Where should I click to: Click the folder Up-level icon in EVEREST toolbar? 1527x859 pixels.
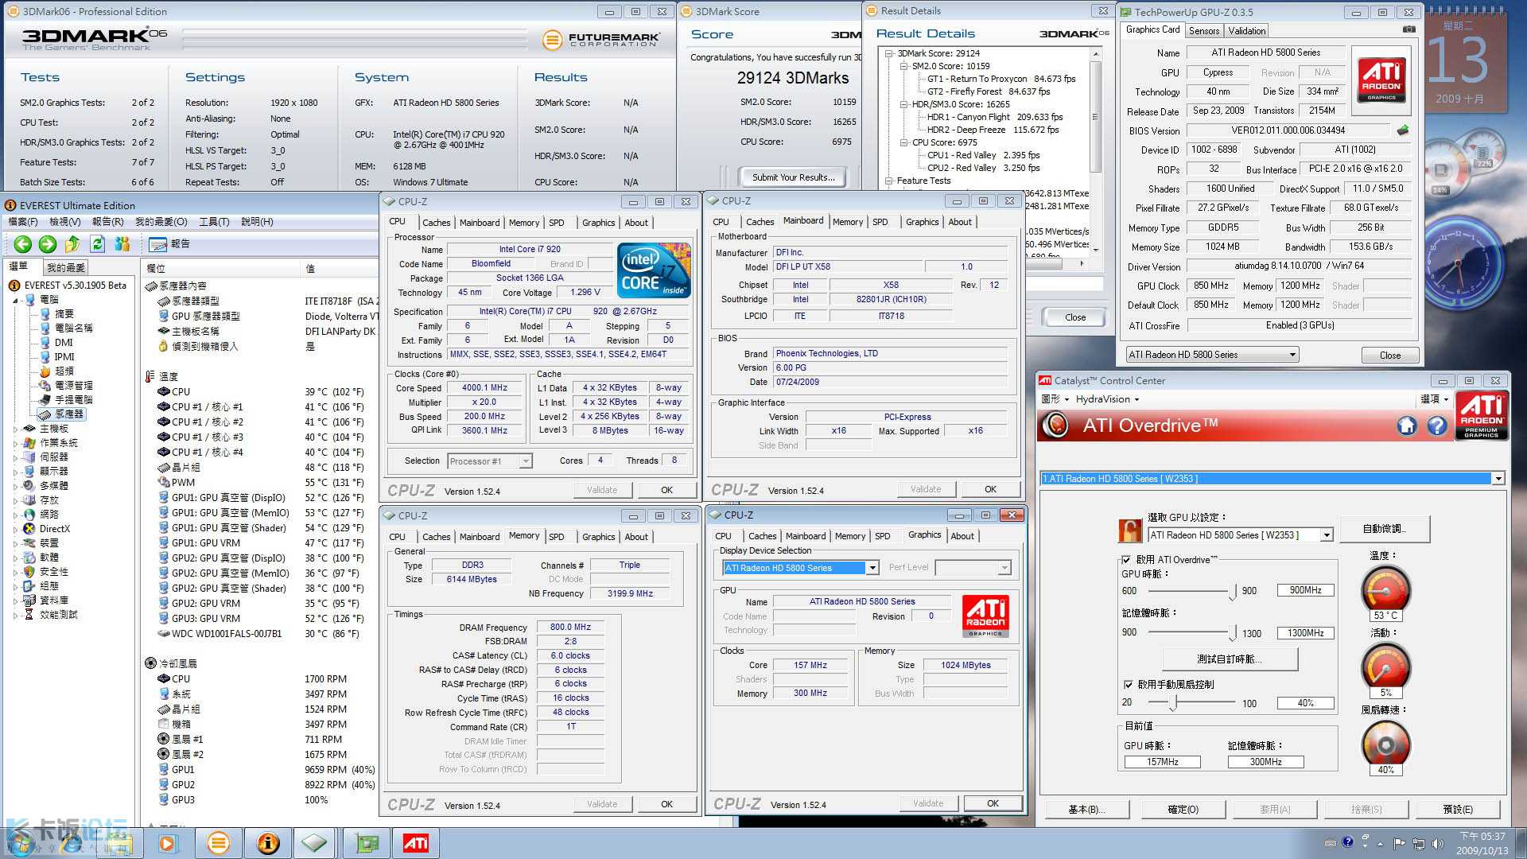[x=72, y=244]
